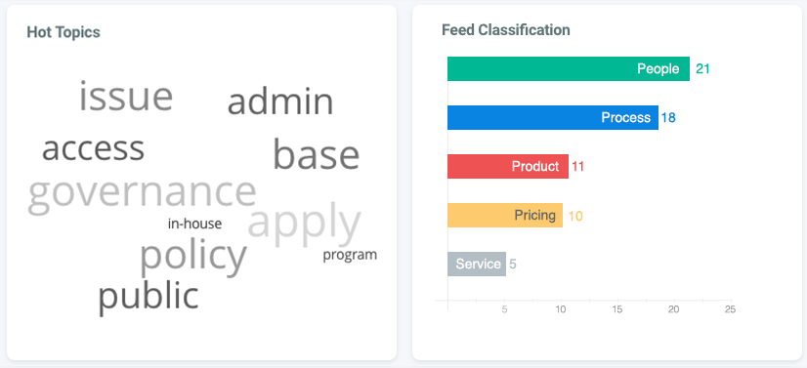
Task: Select the 'apply' word in cloud
Action: point(304,225)
